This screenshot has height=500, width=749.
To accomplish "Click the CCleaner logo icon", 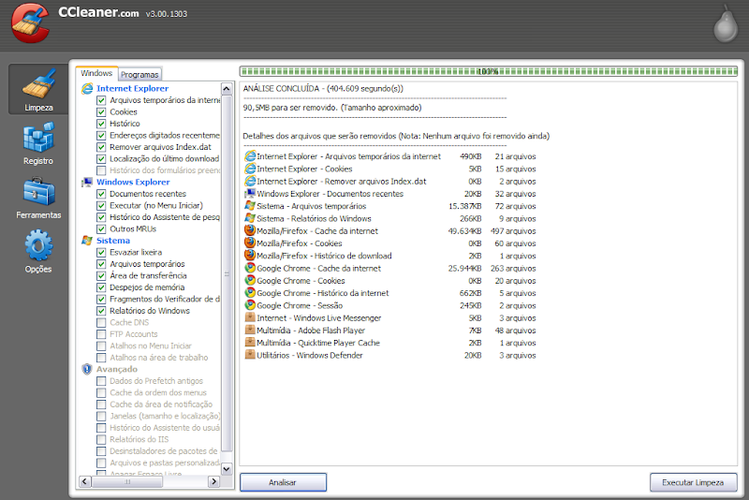I will pos(30,22).
